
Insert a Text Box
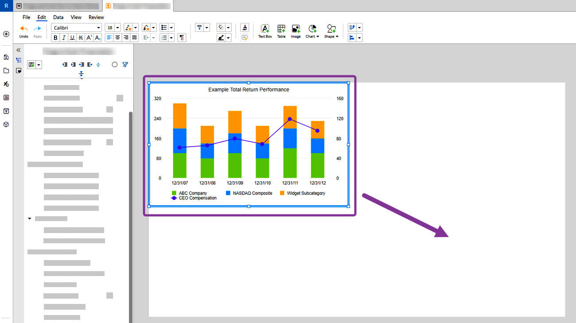tap(265, 31)
